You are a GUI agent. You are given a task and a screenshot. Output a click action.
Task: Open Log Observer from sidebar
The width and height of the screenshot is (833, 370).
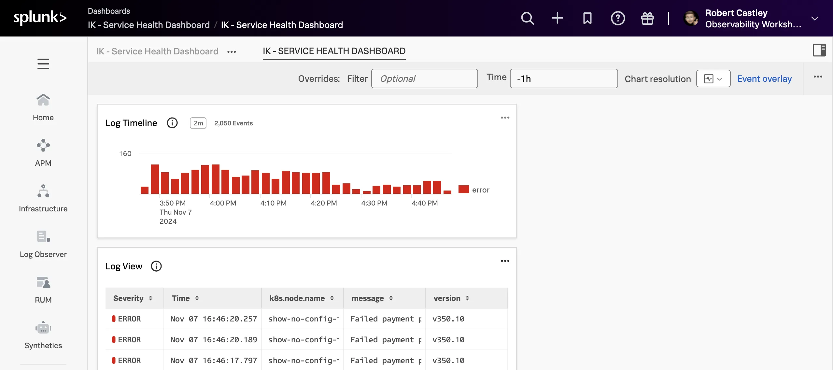click(43, 244)
